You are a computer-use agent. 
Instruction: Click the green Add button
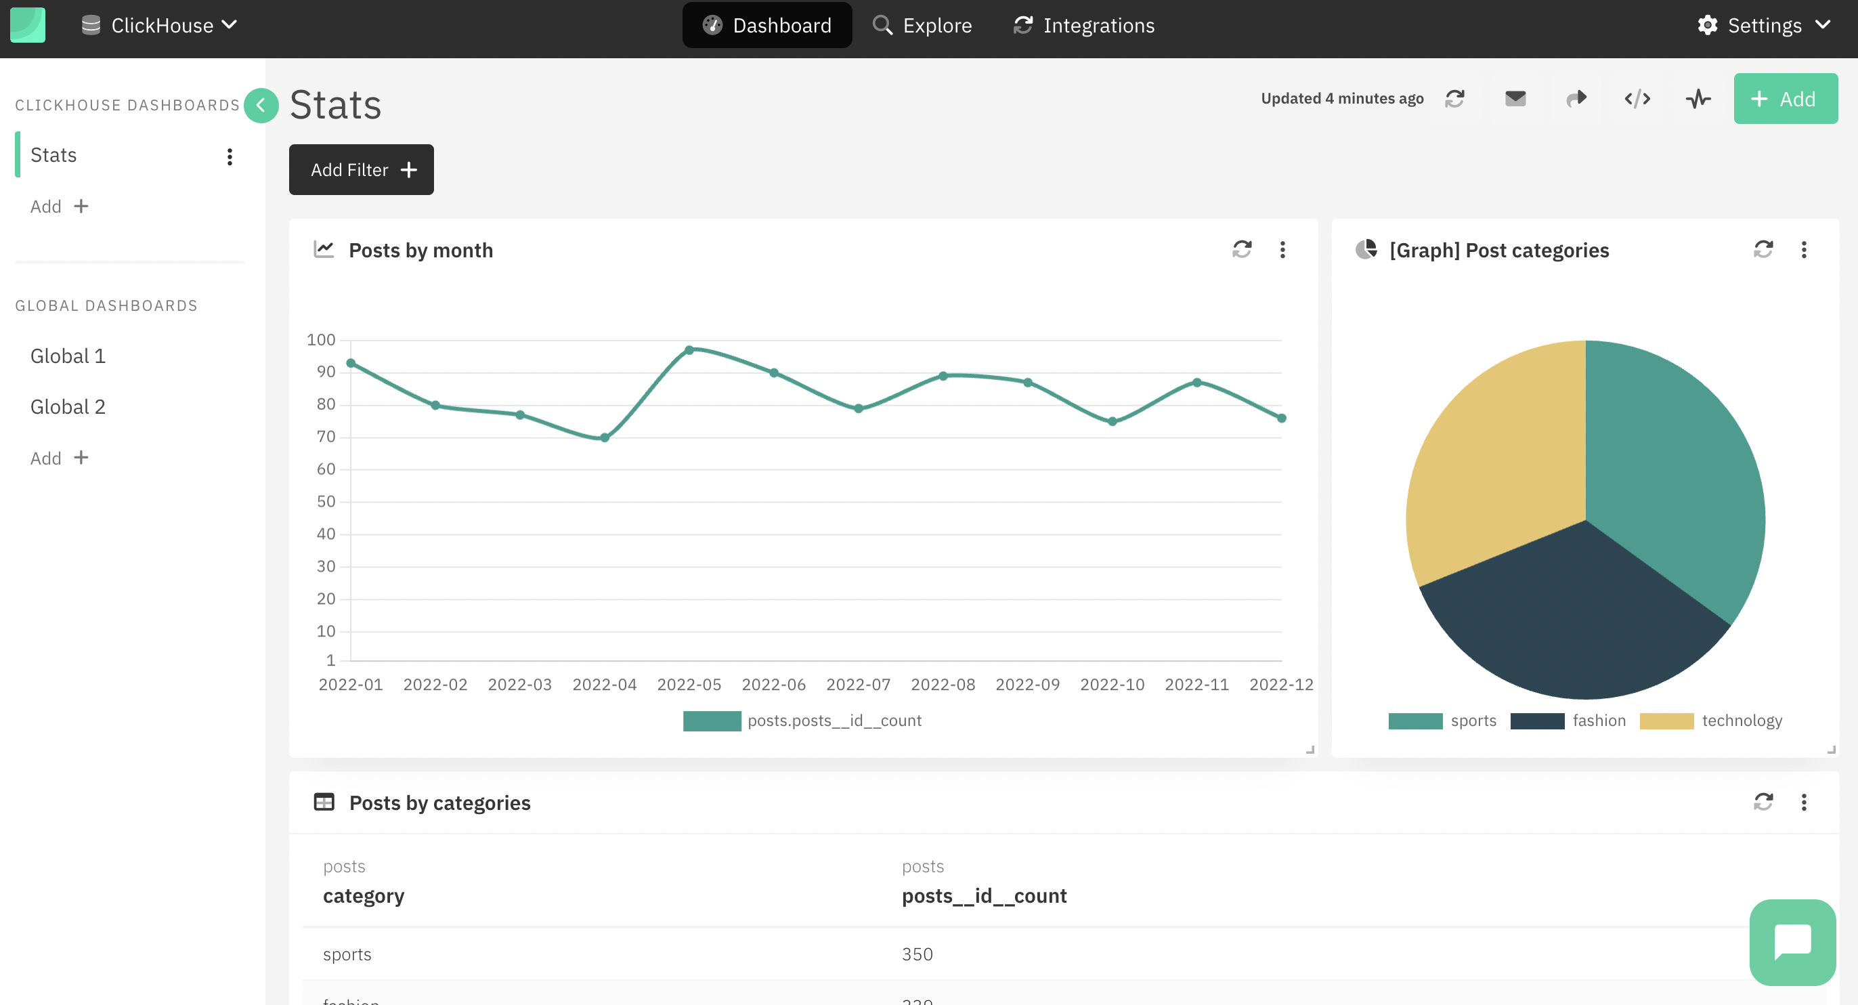1786,98
